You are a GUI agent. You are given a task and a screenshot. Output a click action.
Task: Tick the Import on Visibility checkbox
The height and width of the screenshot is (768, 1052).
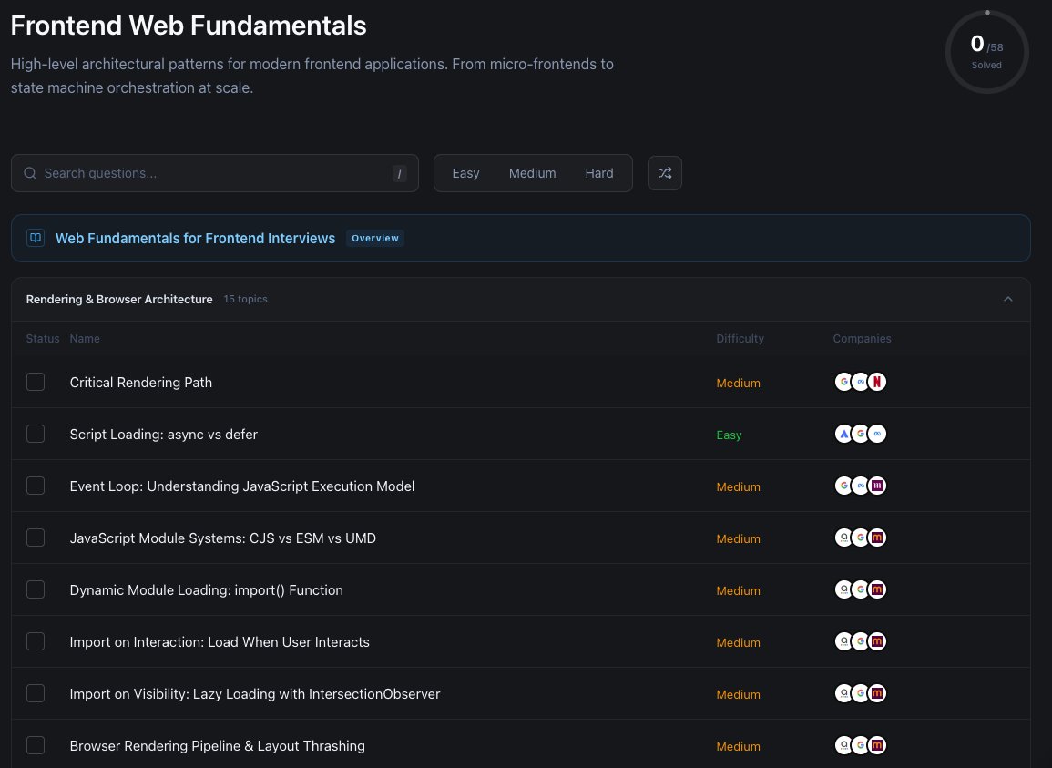pos(36,693)
